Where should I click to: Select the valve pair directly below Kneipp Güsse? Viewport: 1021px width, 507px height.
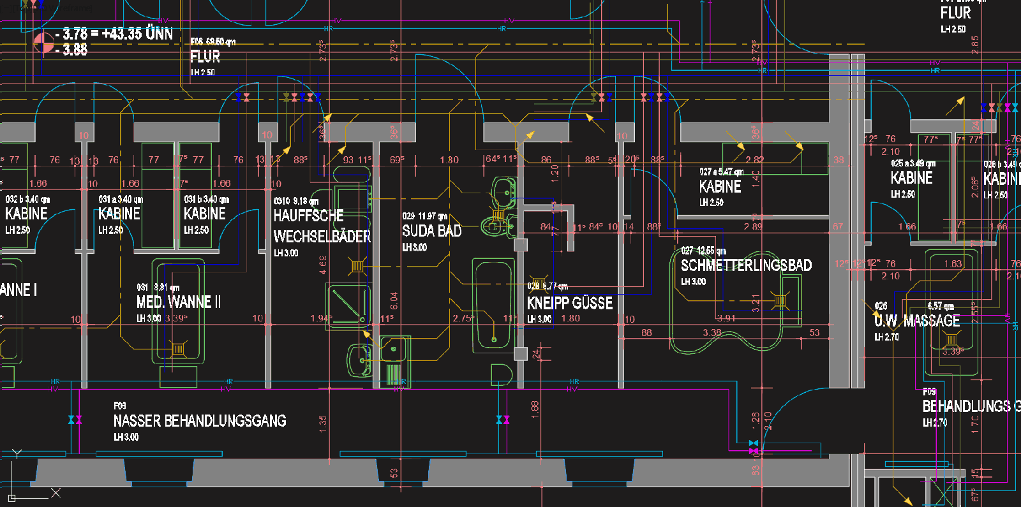[x=503, y=420]
